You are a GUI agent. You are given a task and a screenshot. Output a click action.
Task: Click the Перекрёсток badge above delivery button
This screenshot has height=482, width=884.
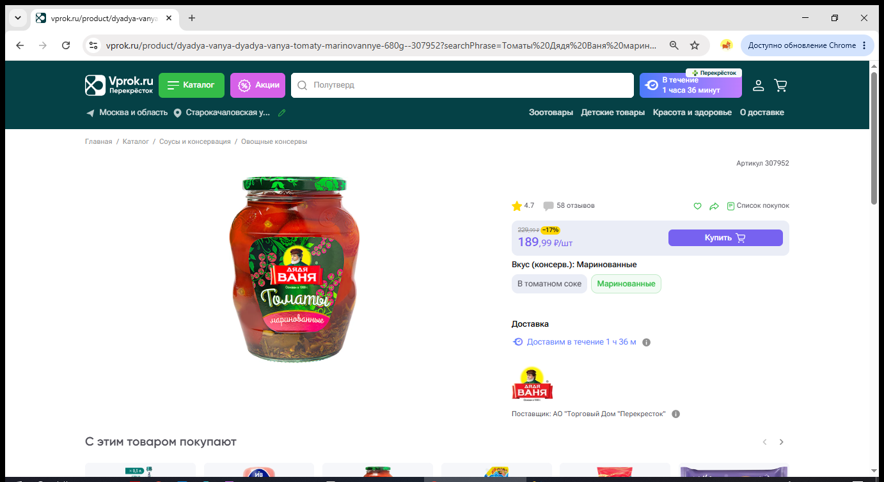point(714,73)
